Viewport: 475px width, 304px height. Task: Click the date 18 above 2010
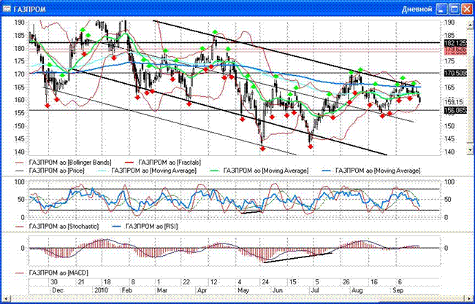[107, 282]
